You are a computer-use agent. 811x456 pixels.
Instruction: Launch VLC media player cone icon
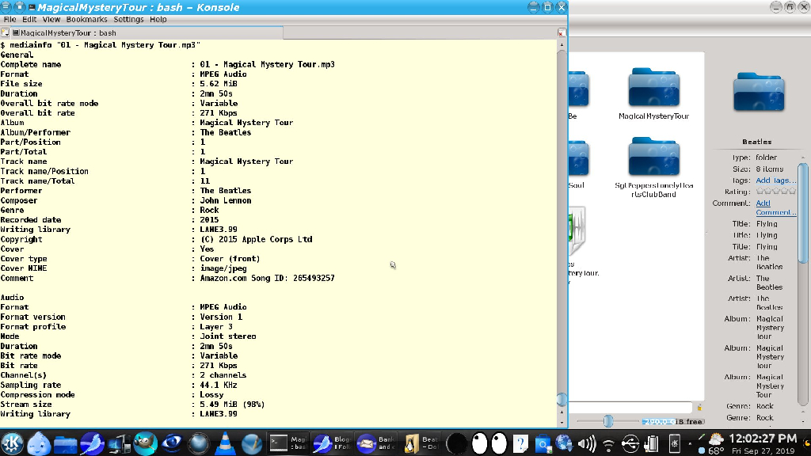pyautogui.click(x=225, y=443)
